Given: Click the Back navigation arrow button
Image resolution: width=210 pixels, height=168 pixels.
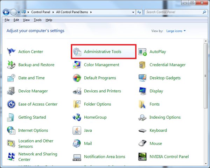Looking at the screenshot, I should point(6,12).
